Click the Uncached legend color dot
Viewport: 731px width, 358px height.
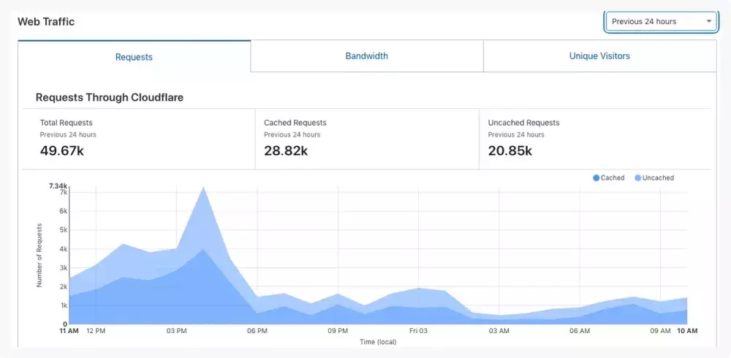coord(638,178)
